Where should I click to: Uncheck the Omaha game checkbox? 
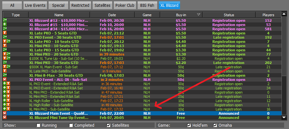coord(215,125)
